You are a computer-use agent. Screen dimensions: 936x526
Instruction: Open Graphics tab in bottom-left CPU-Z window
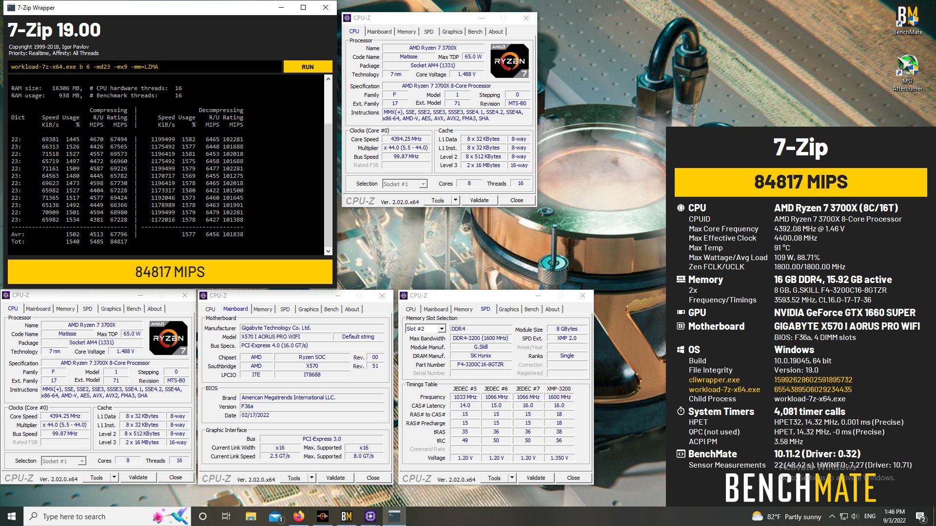111,309
